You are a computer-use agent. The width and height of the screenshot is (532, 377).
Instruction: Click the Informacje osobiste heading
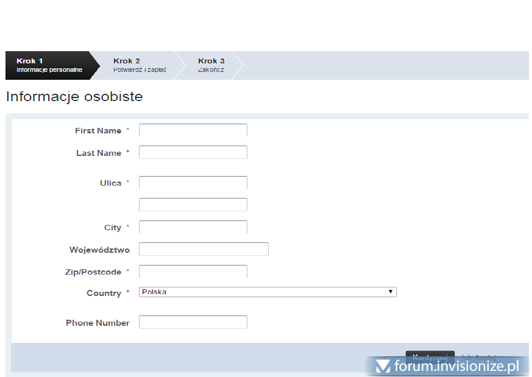pyautogui.click(x=74, y=97)
